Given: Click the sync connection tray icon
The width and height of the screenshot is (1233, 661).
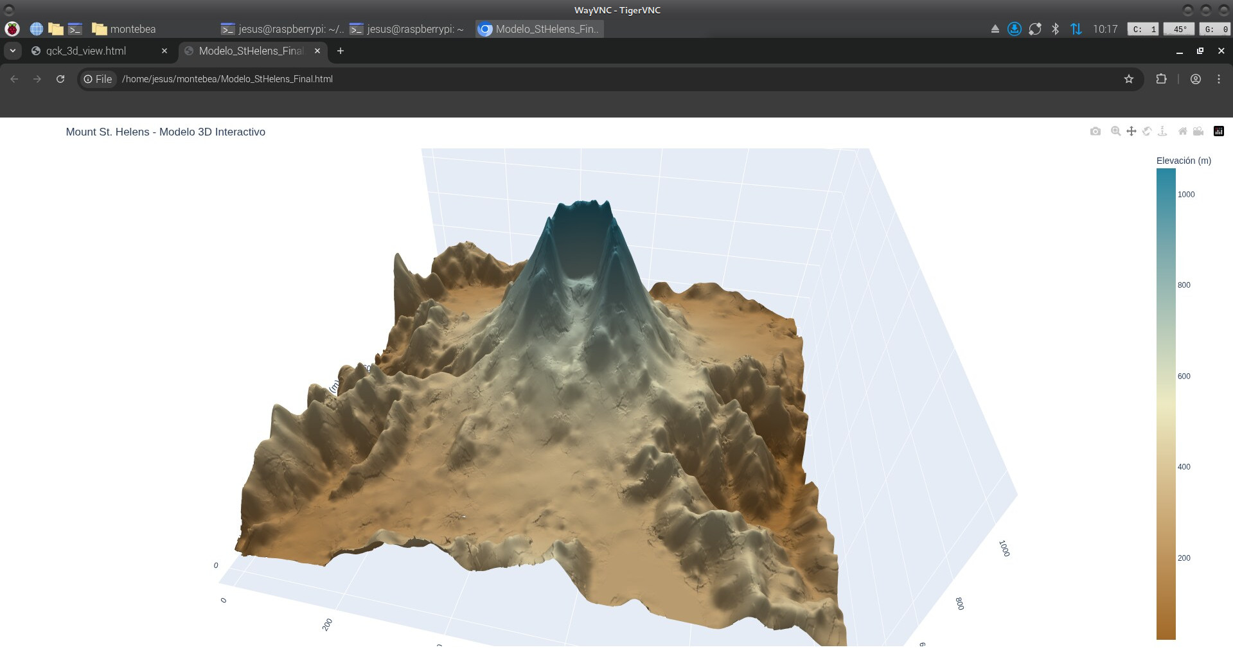Looking at the screenshot, I should [x=1035, y=29].
